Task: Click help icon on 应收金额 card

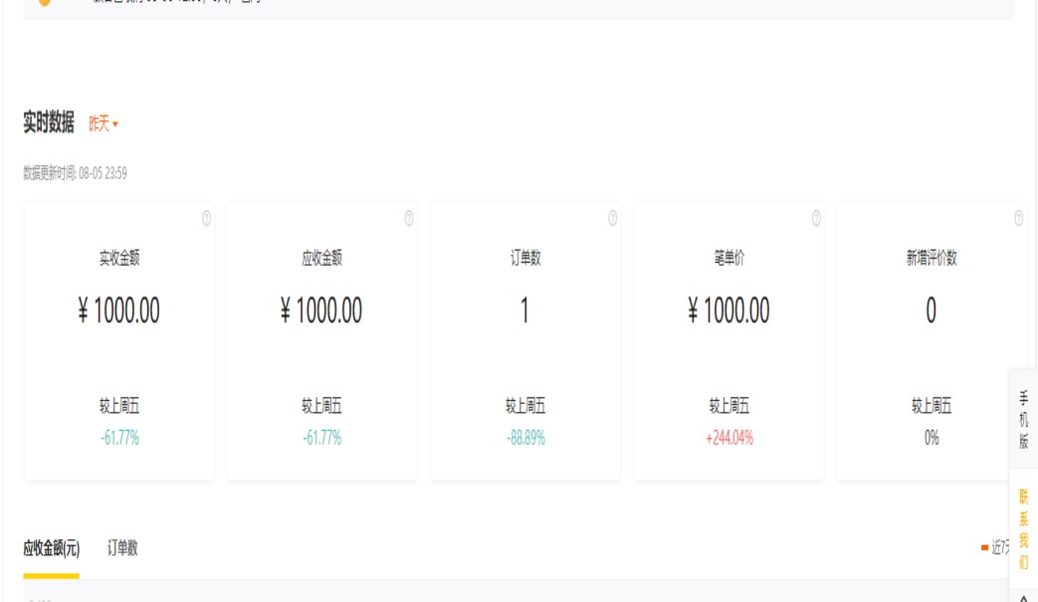Action: [x=409, y=219]
